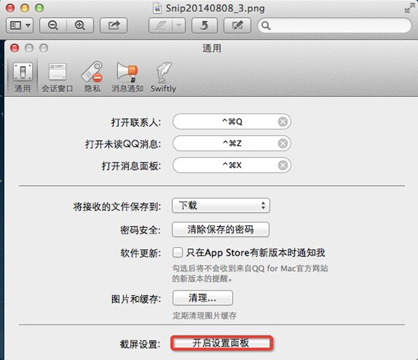Select the highlight pen tool in Preview
Image resolution: width=418 pixels, height=360 pixels.
(x=160, y=26)
